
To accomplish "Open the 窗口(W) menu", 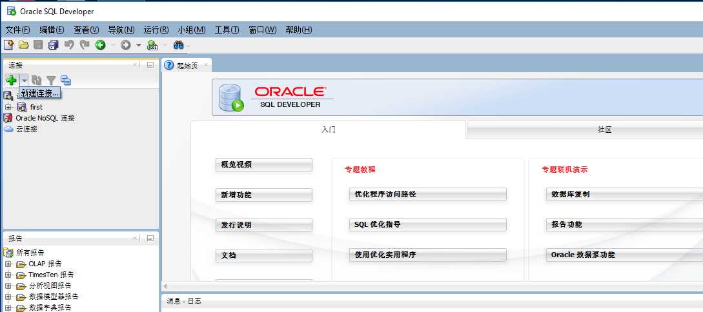I will (x=263, y=30).
